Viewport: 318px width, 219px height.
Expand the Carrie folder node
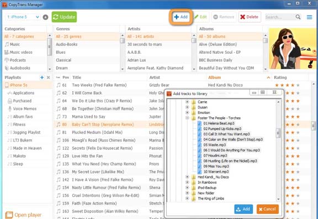click(187, 102)
